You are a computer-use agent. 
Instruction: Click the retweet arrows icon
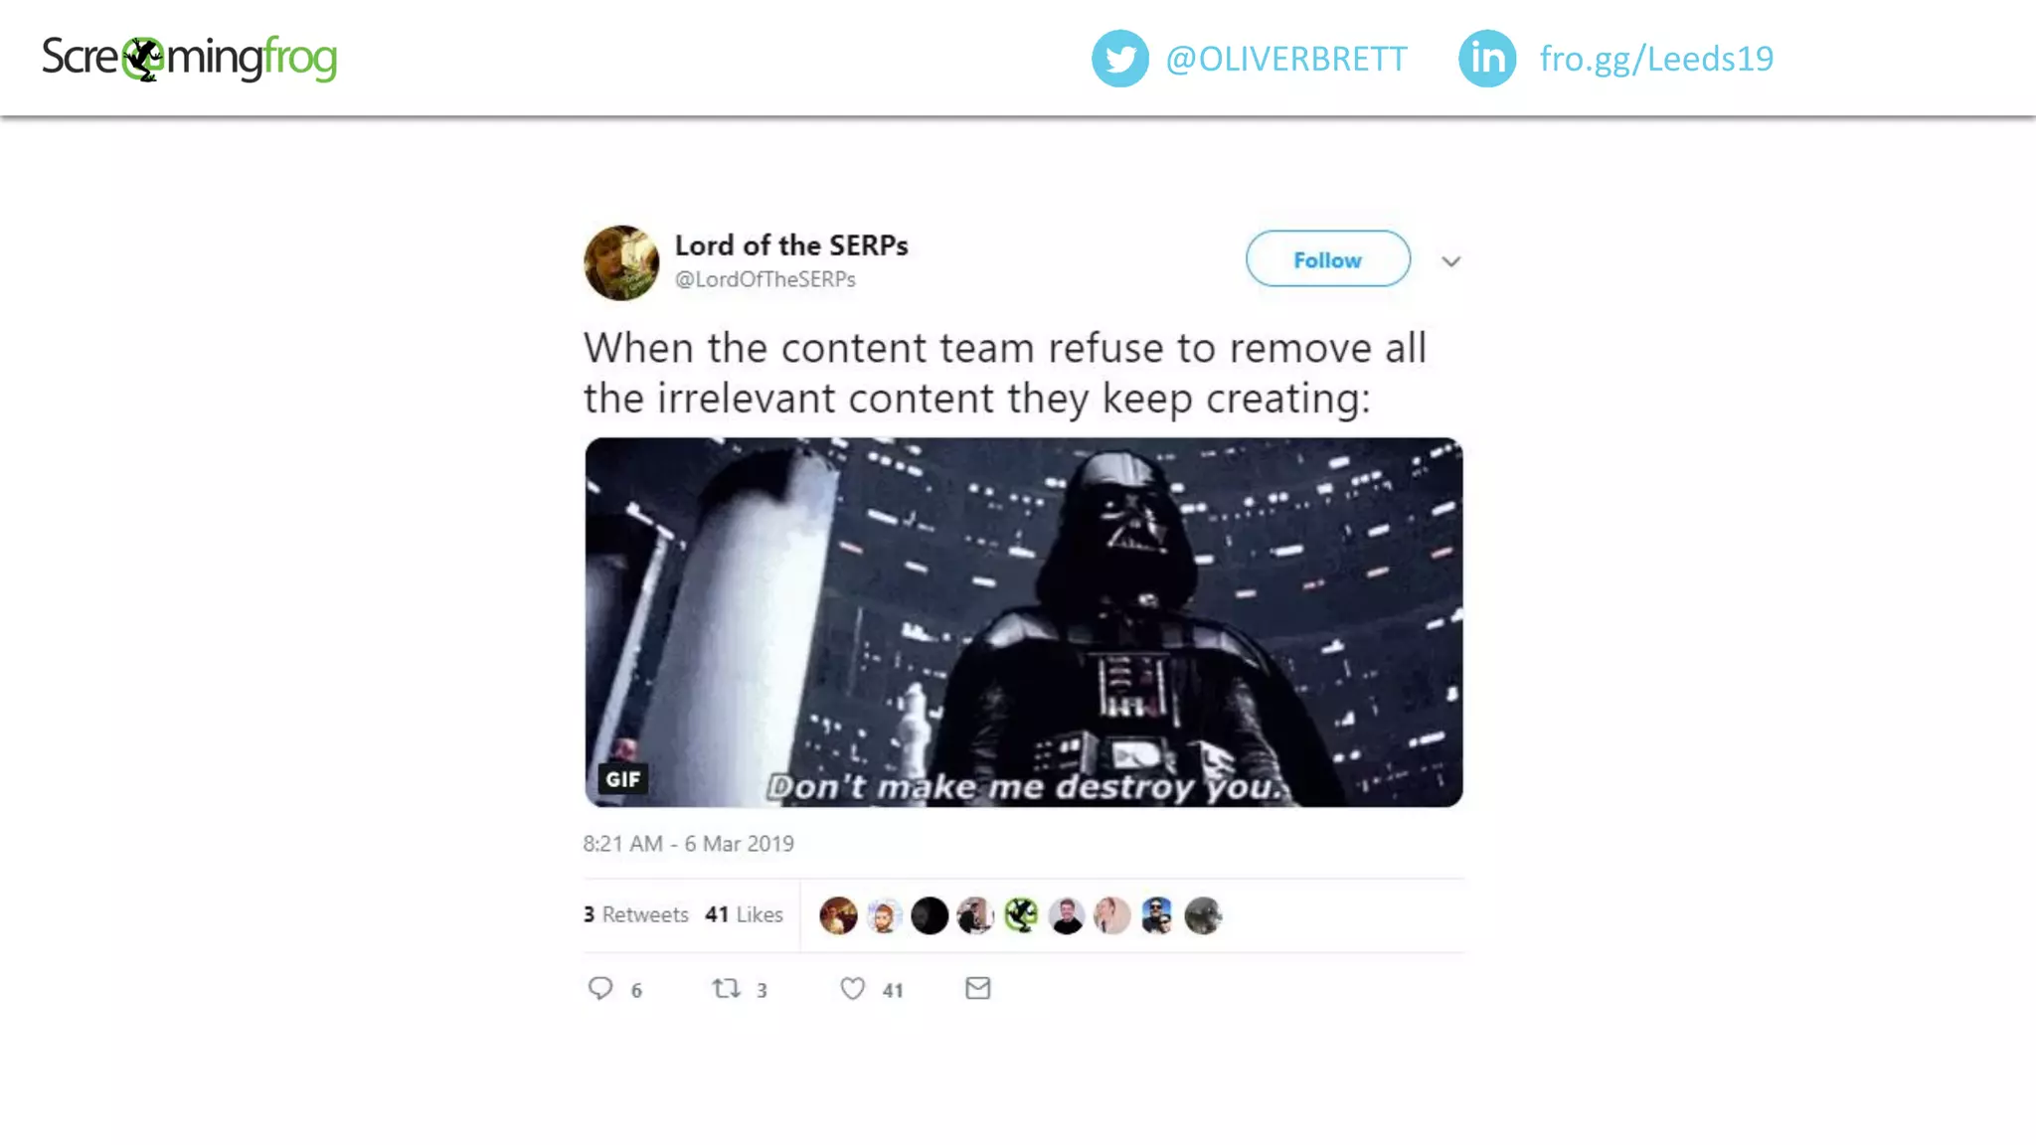click(x=727, y=988)
